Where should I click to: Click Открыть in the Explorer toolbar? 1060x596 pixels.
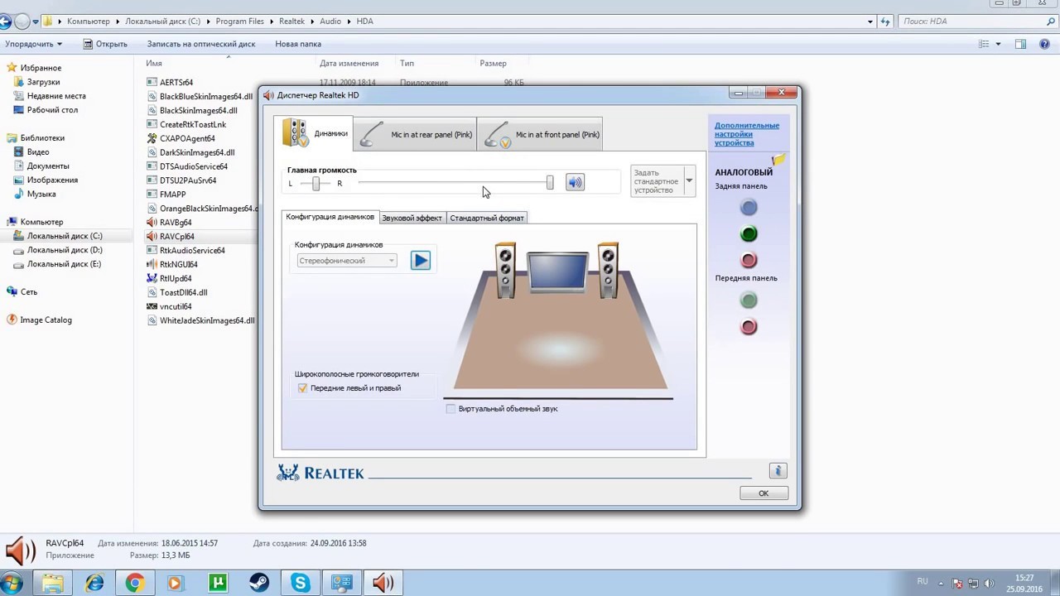click(104, 44)
